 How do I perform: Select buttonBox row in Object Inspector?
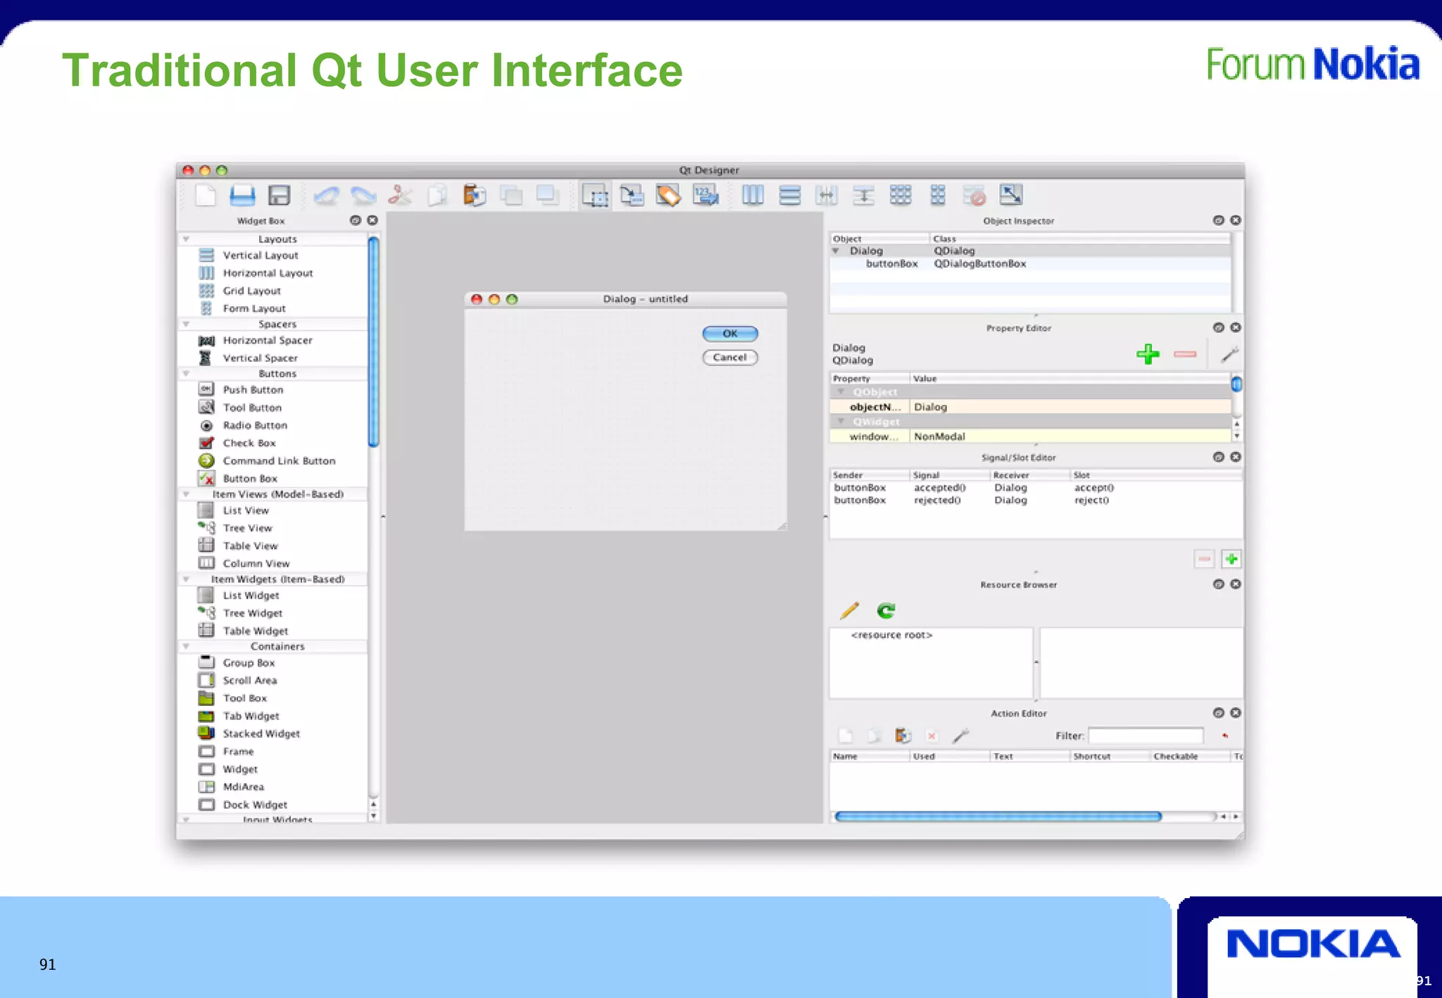[x=1031, y=264]
